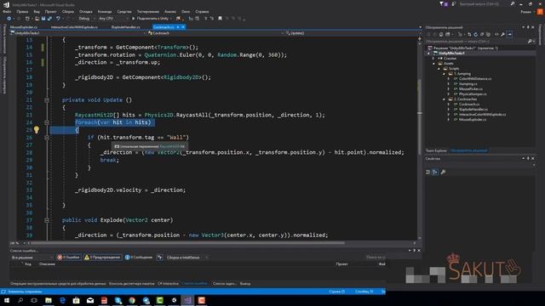Select Cockroach.cs in Solution Explorer tree
The image size is (545, 306).
coord(469,104)
